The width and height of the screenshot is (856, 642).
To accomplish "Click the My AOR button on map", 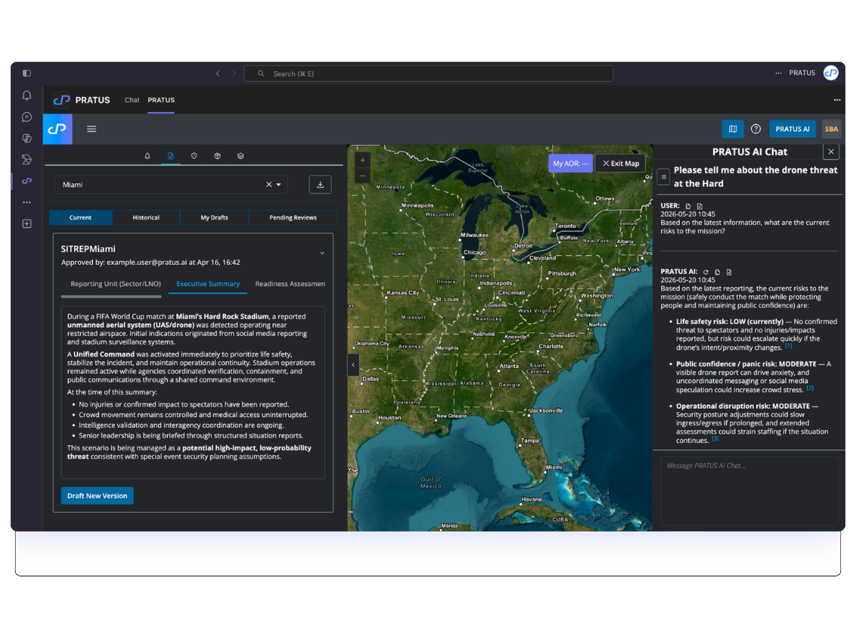I will coord(571,163).
